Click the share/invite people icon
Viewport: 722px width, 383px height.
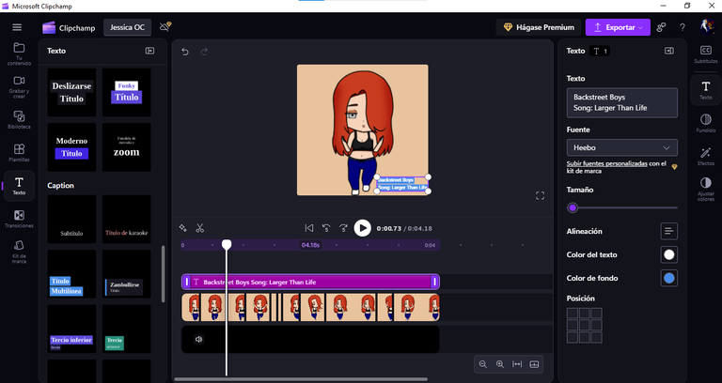tap(661, 27)
